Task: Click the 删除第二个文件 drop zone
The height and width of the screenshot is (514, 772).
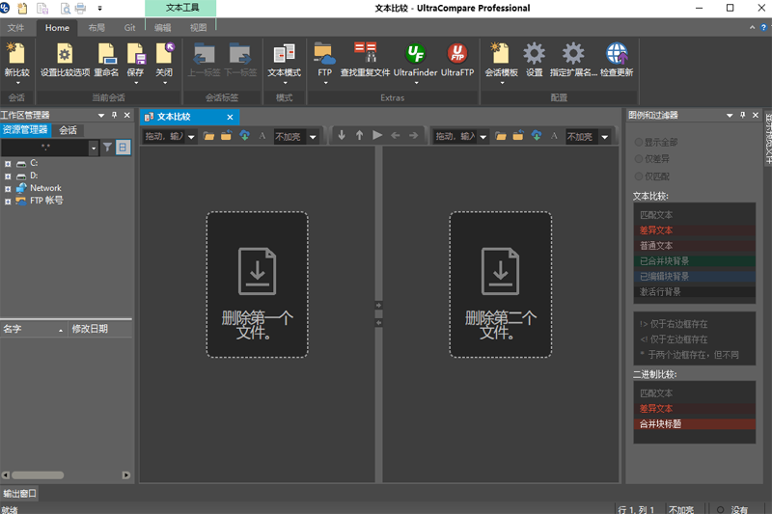Action: click(x=500, y=284)
